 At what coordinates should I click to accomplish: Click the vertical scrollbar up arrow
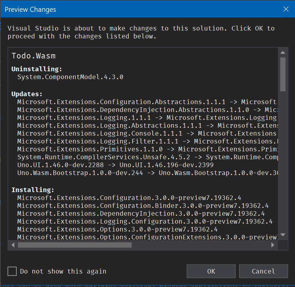tap(283, 53)
